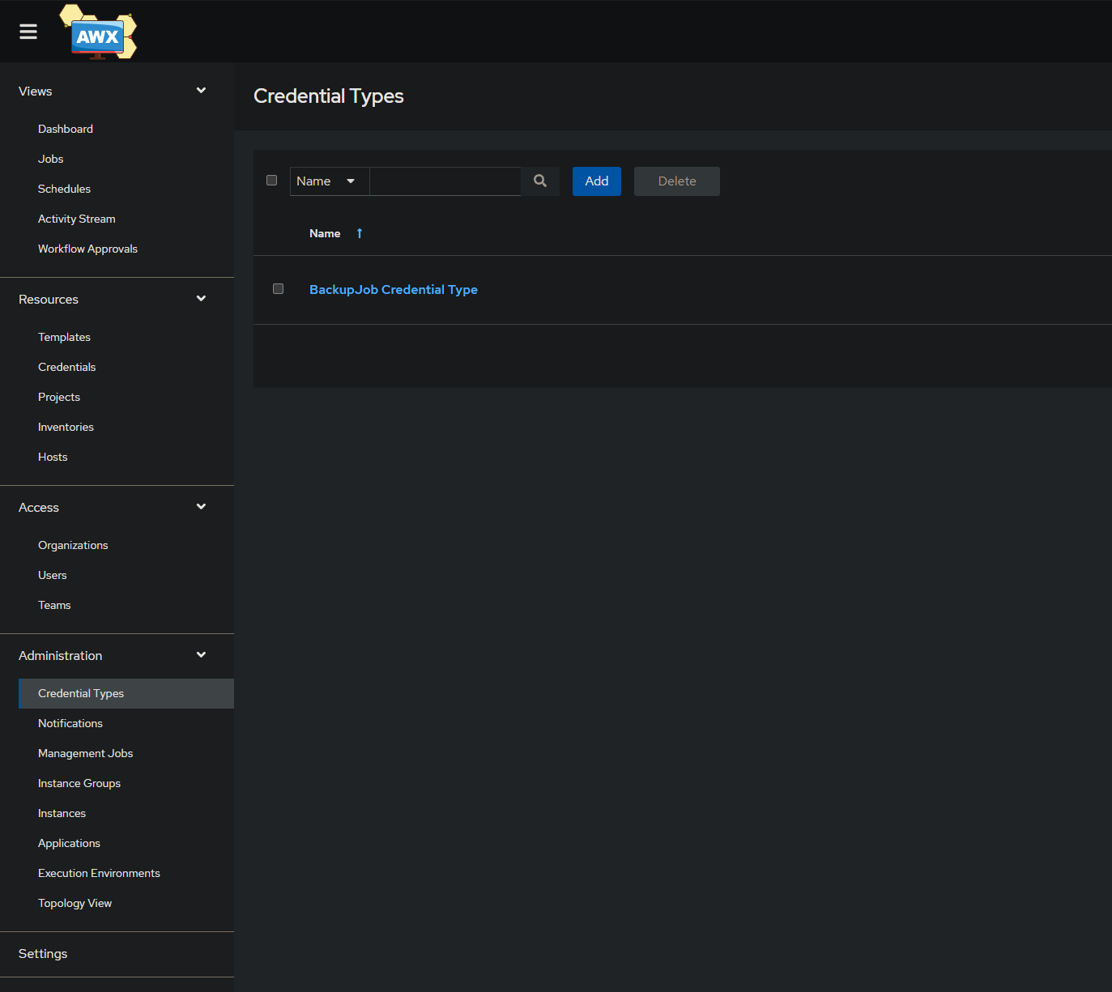Open Instance Groups
The height and width of the screenshot is (992, 1112).
click(79, 783)
